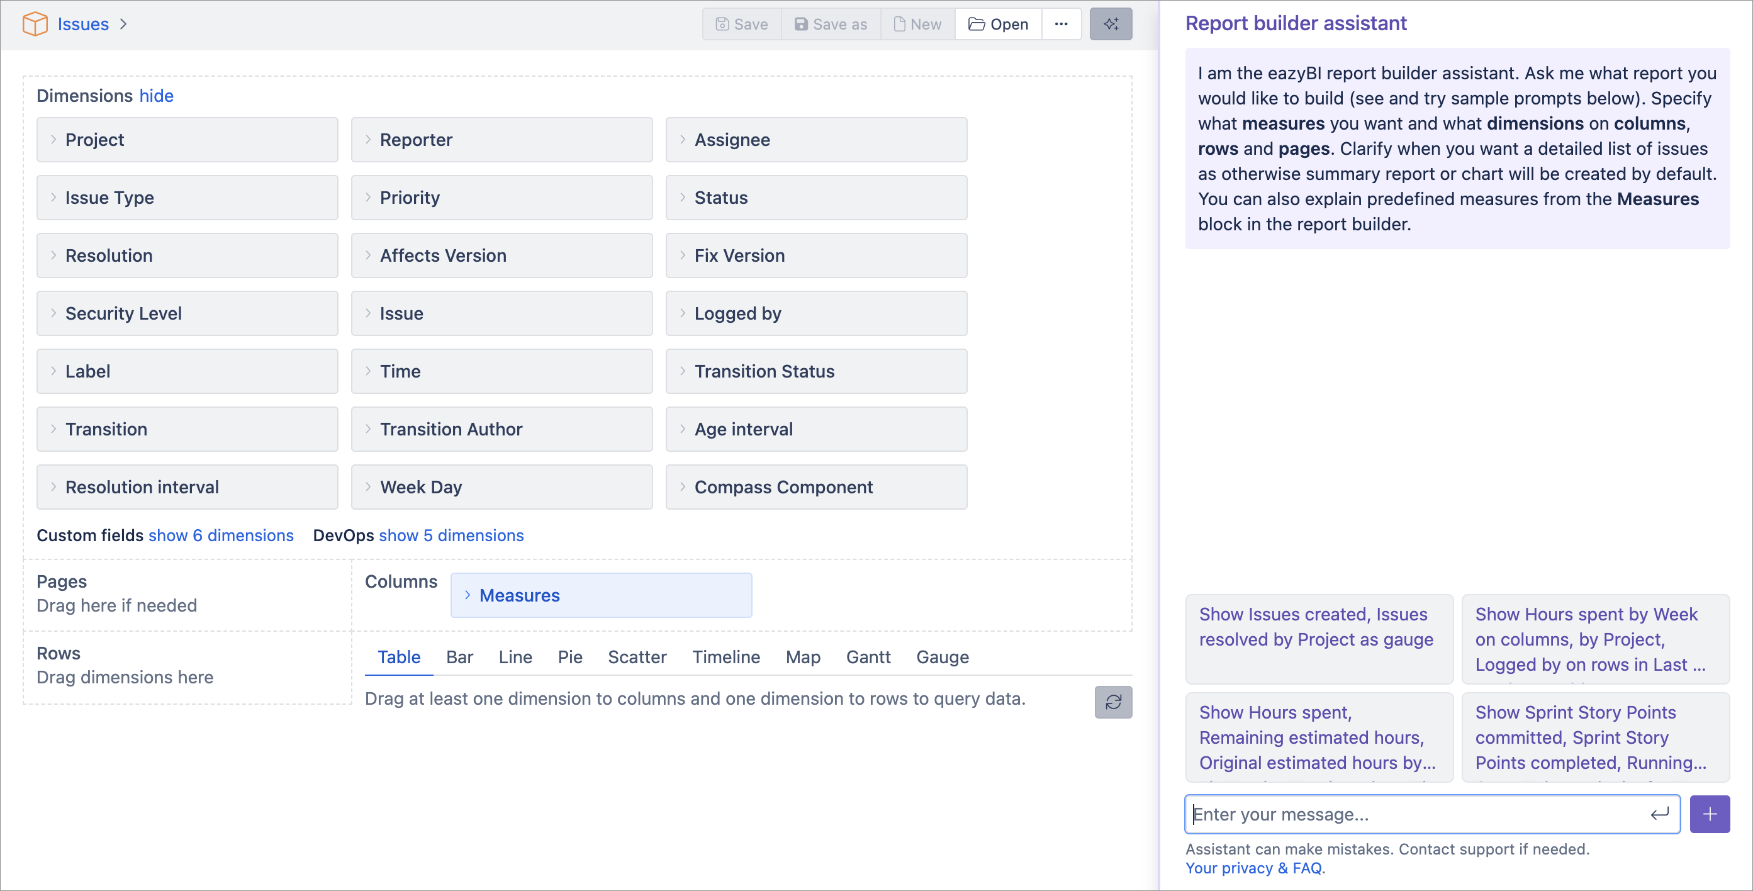Expand the Resolution interval dimension
Image resolution: width=1753 pixels, height=891 pixels.
click(187, 486)
